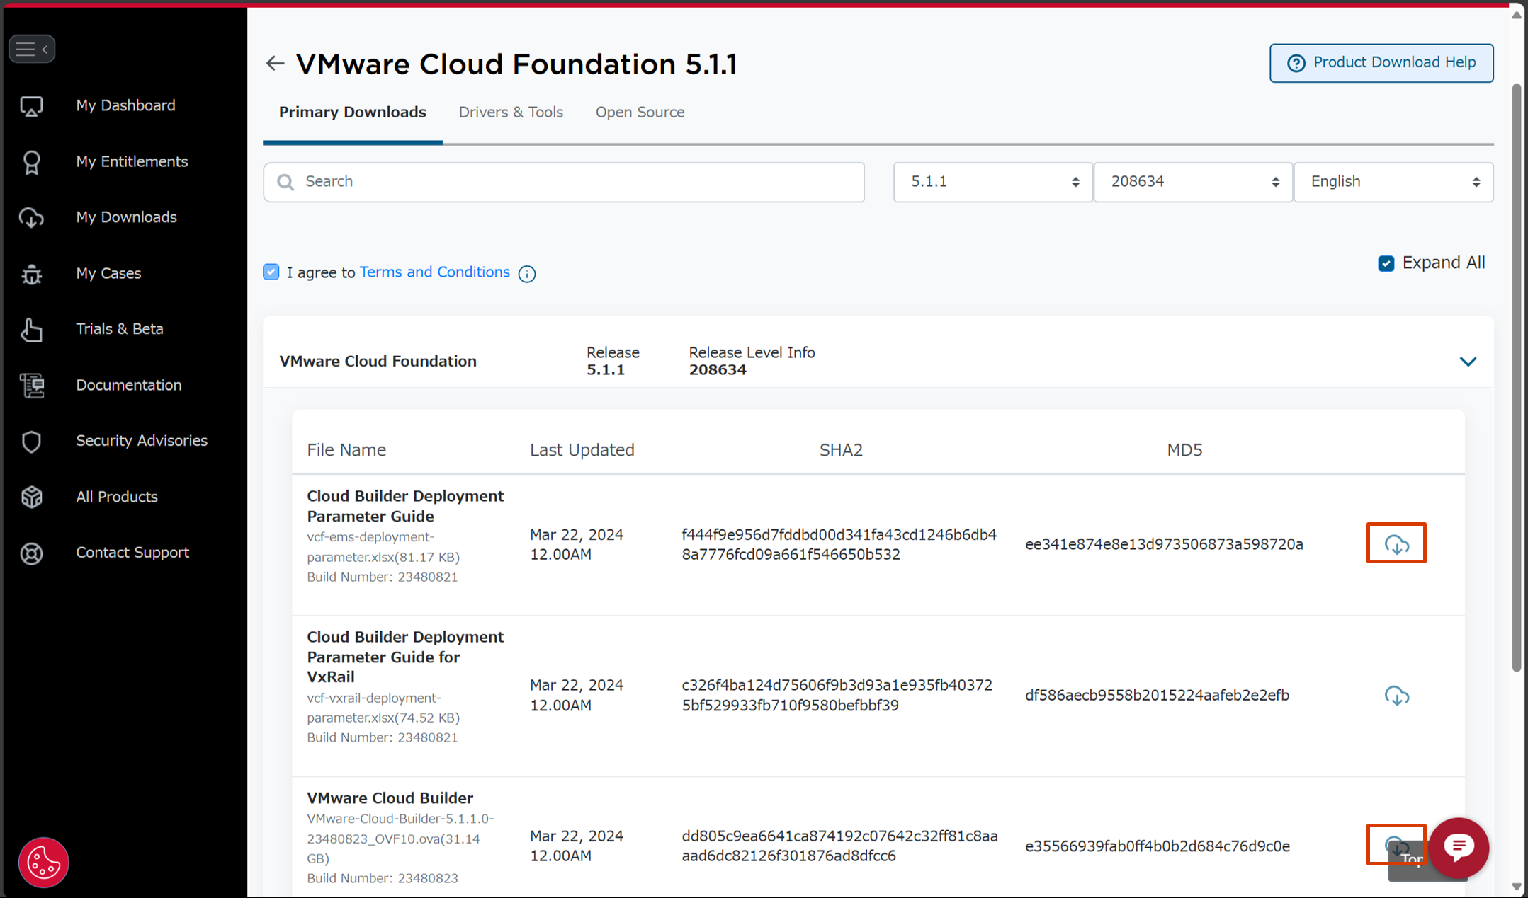1528x898 pixels.
Task: Open Security Advisories
Action: [x=142, y=441]
